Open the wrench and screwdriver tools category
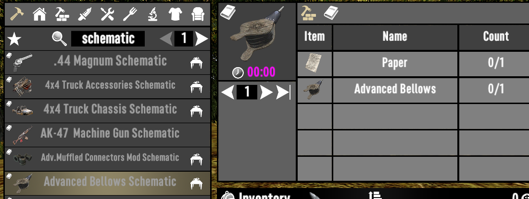 (107, 14)
